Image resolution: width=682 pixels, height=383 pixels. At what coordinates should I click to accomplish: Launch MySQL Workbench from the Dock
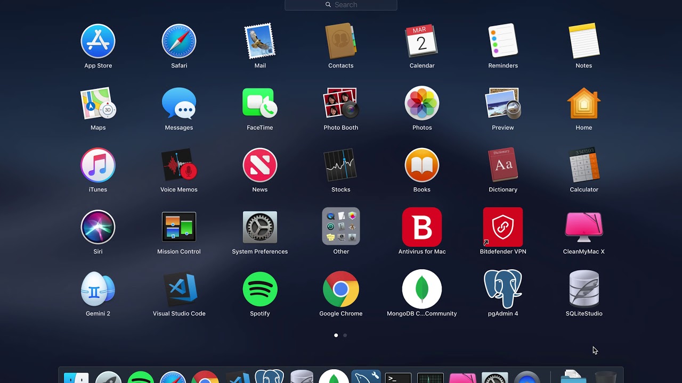click(366, 377)
